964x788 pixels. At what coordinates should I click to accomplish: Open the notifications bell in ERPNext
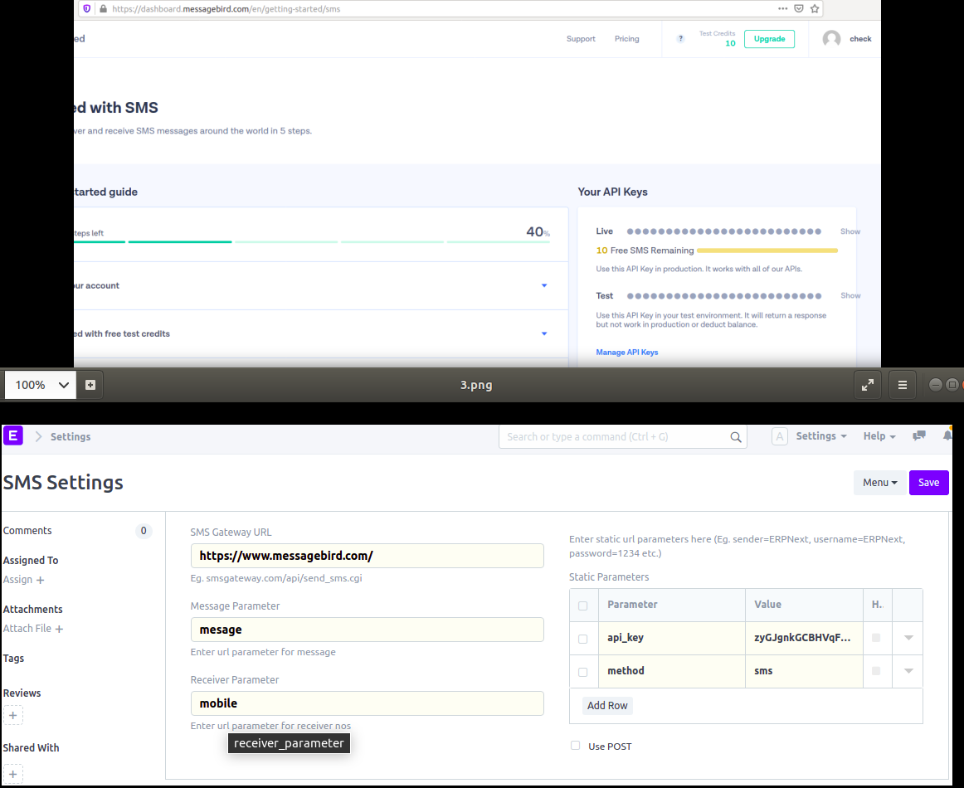tap(947, 435)
